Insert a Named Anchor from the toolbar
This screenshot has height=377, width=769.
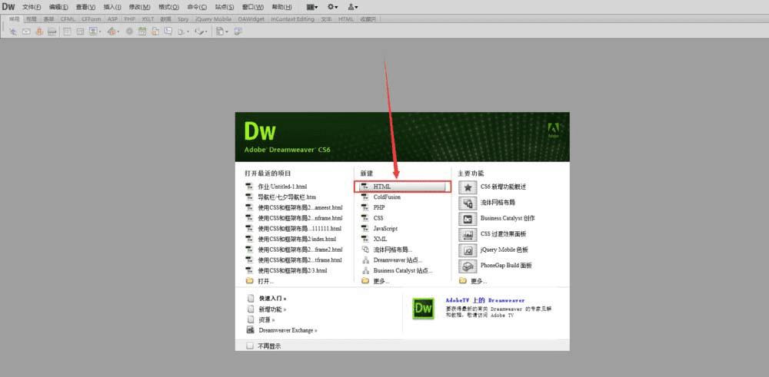pos(39,31)
